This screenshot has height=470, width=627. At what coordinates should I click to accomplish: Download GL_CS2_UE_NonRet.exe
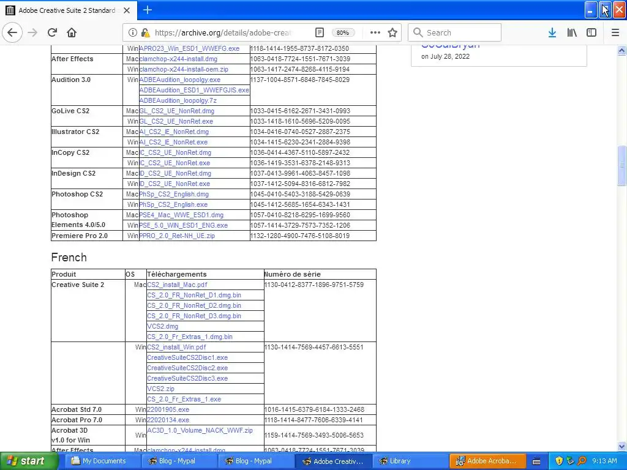(176, 121)
